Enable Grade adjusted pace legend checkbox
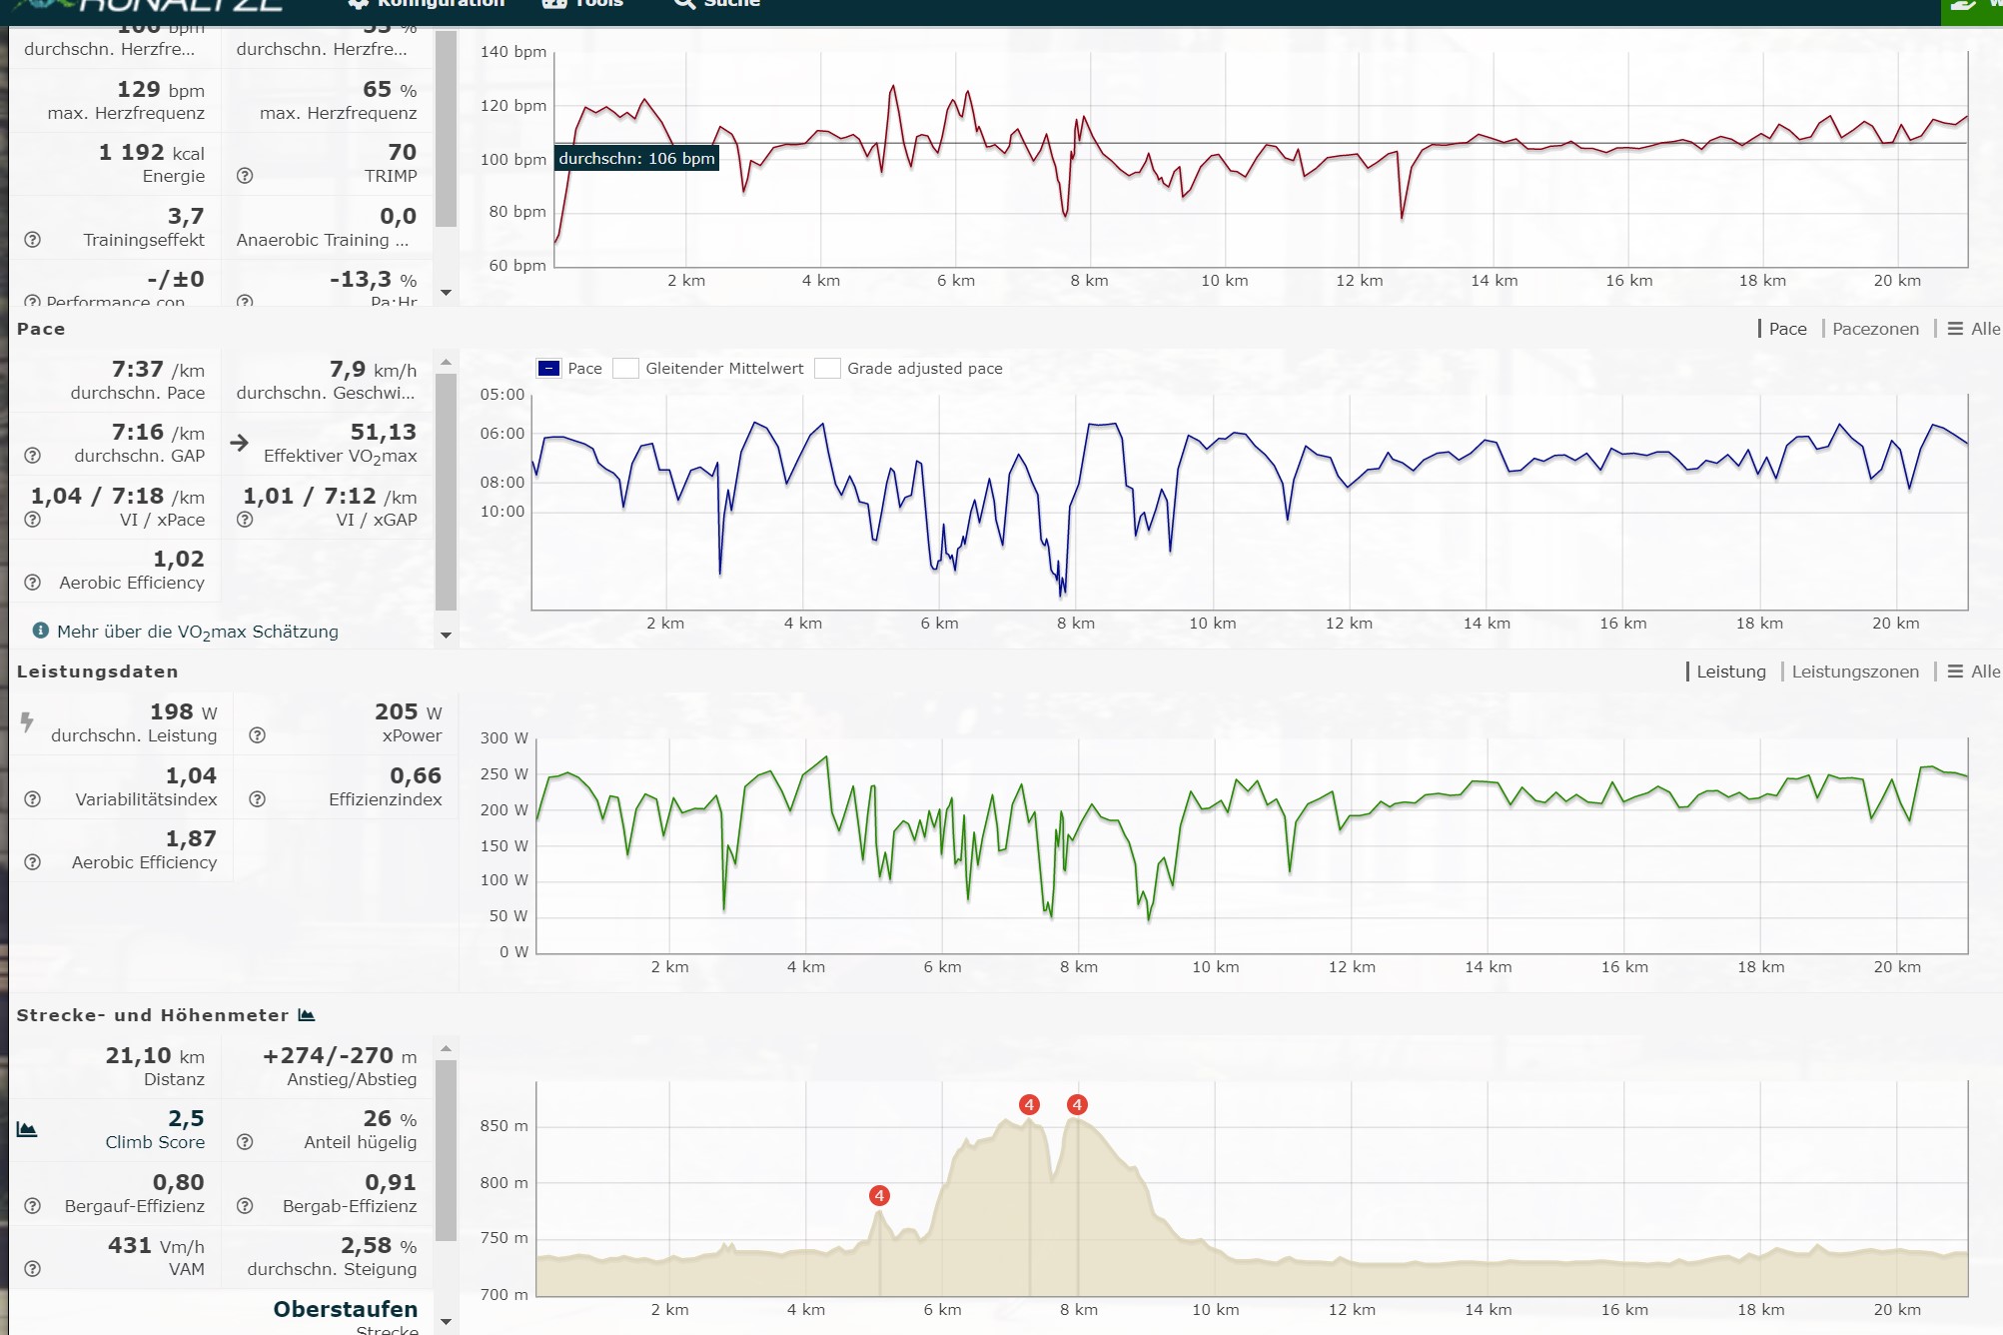The height and width of the screenshot is (1335, 2003). click(827, 369)
